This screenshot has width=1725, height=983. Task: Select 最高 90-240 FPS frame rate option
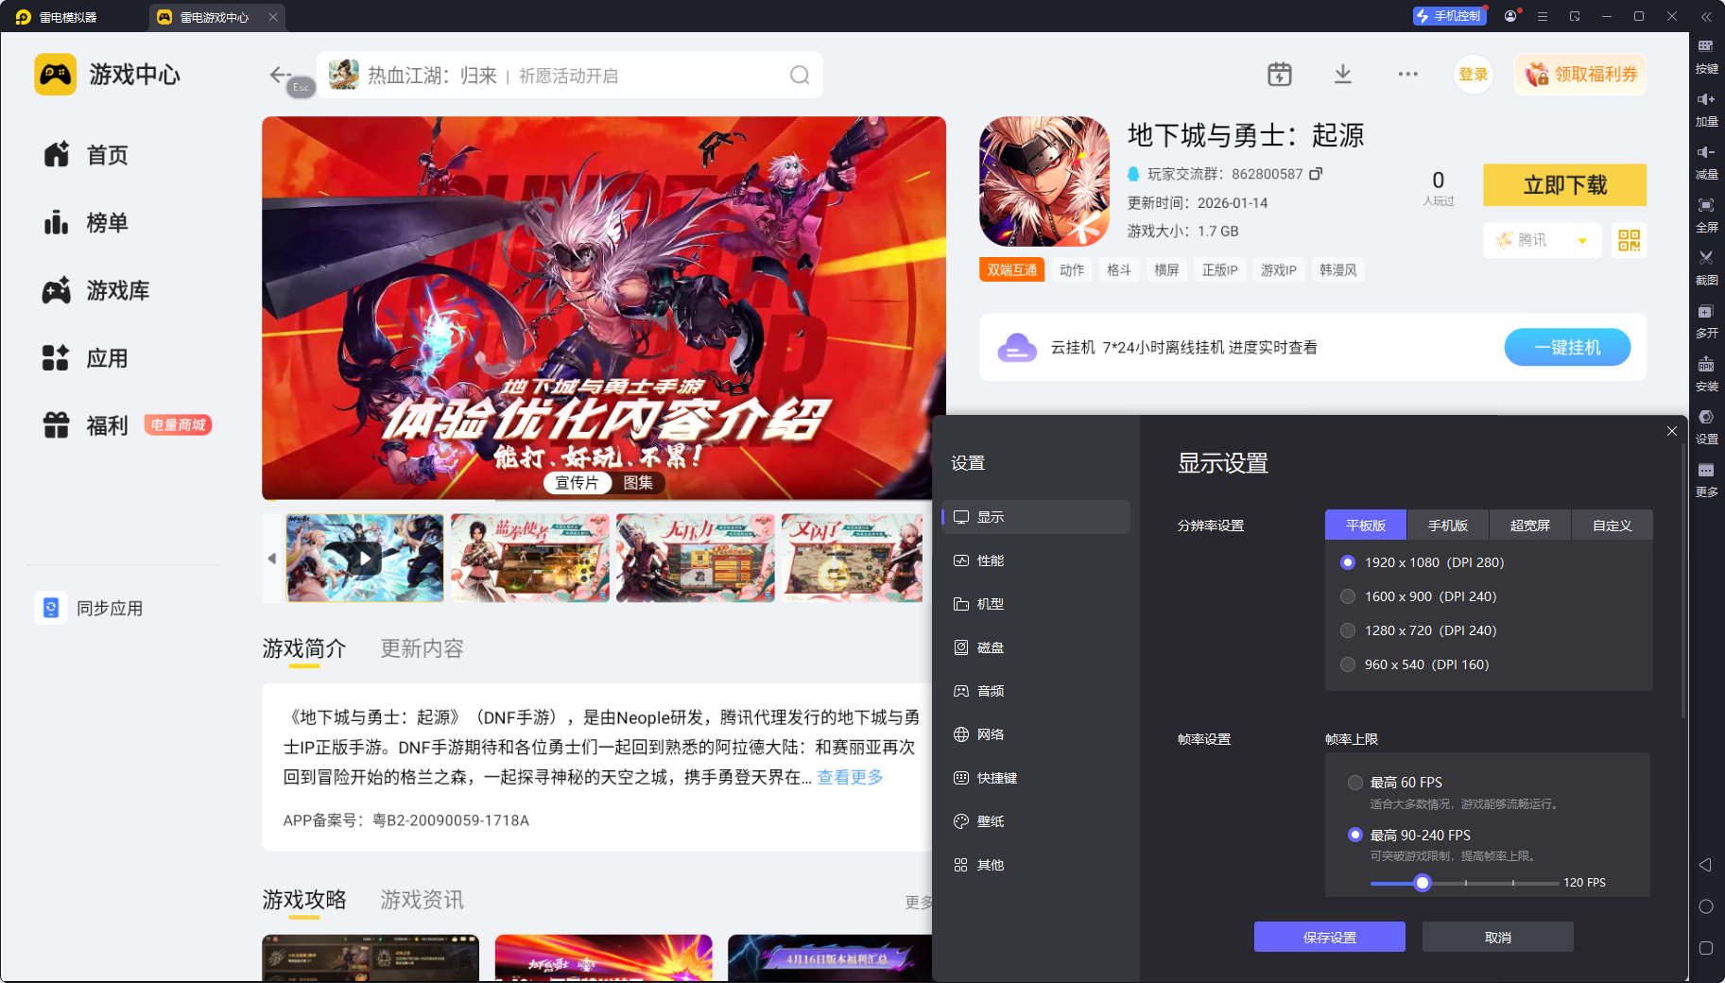[x=1355, y=836]
